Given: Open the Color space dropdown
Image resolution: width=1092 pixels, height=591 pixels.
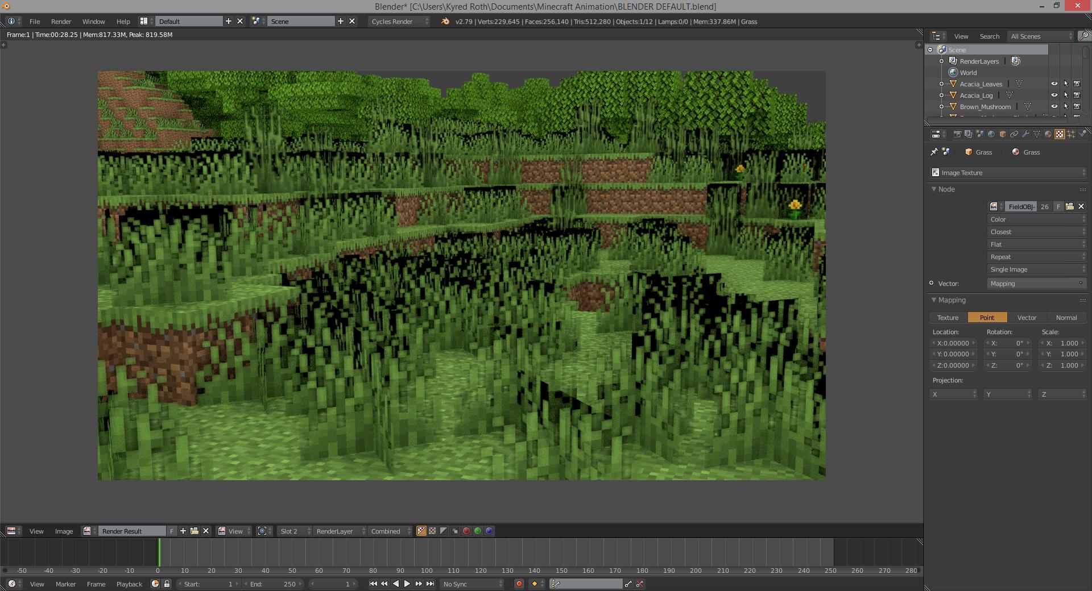Looking at the screenshot, I should click(1037, 219).
